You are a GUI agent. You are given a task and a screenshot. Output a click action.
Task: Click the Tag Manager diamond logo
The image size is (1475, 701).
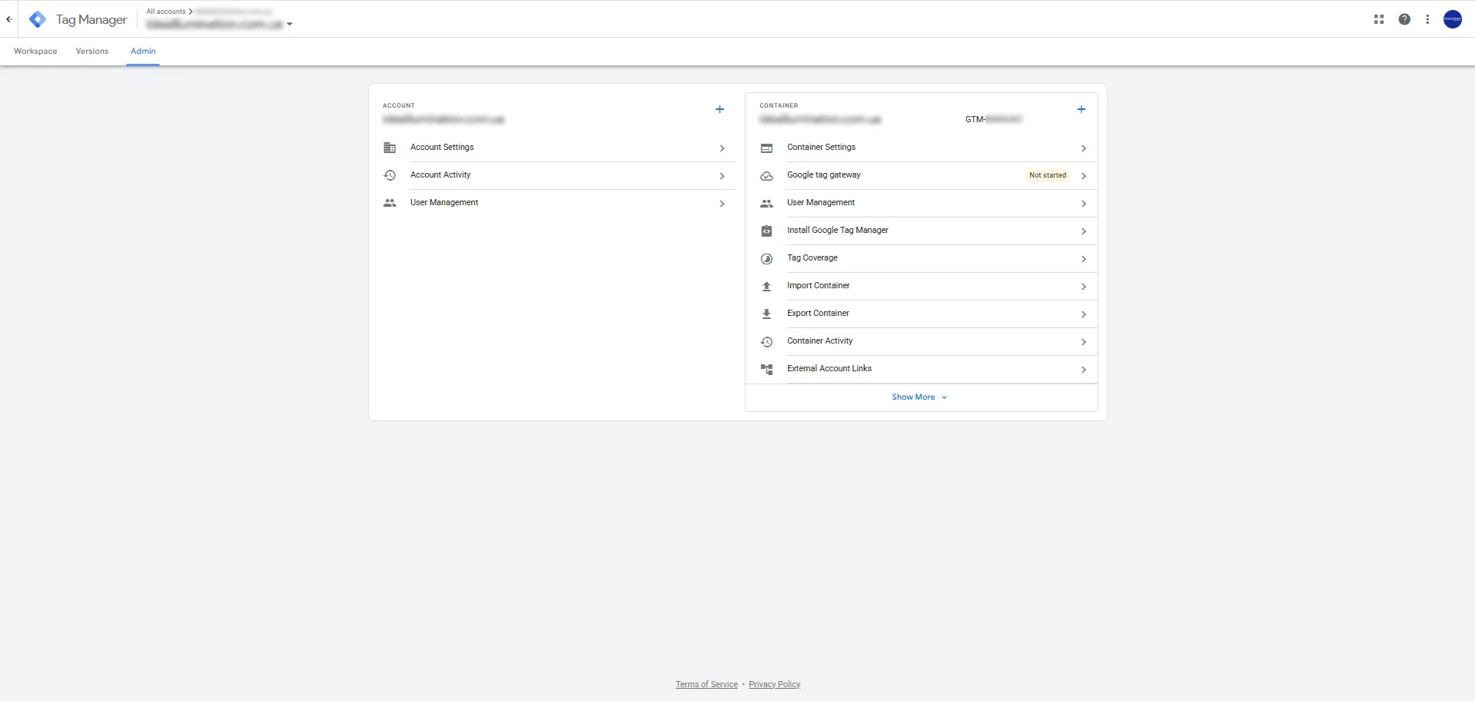point(37,19)
